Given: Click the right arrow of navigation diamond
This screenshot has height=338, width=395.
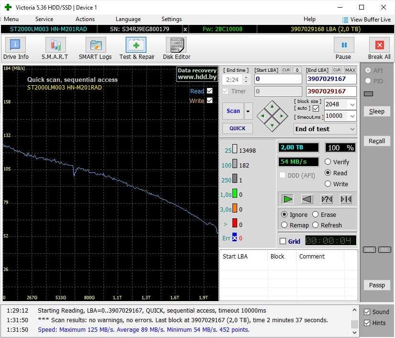Looking at the screenshot, I should (282, 116).
